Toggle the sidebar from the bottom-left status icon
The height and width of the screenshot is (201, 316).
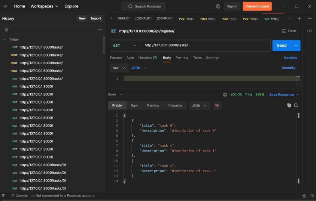pos(3,196)
